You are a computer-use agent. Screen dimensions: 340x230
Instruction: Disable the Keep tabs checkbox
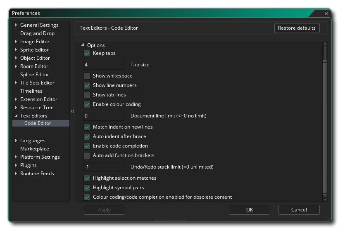(x=87, y=53)
